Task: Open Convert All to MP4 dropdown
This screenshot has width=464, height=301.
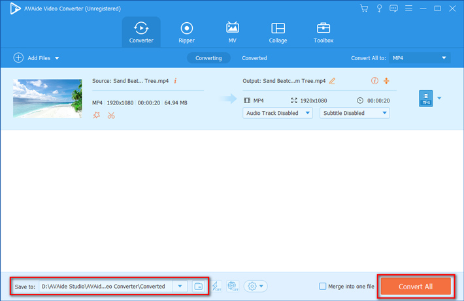Action: point(420,58)
